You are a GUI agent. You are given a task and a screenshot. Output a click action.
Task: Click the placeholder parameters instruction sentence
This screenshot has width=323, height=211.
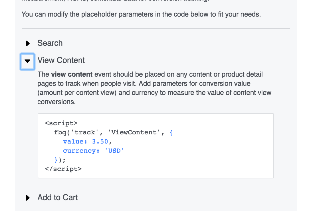(x=141, y=14)
